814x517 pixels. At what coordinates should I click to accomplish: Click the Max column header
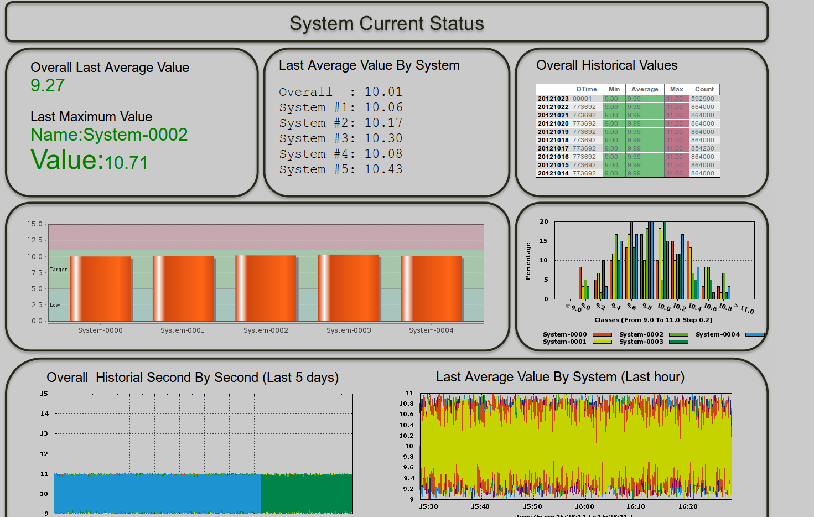click(x=676, y=89)
